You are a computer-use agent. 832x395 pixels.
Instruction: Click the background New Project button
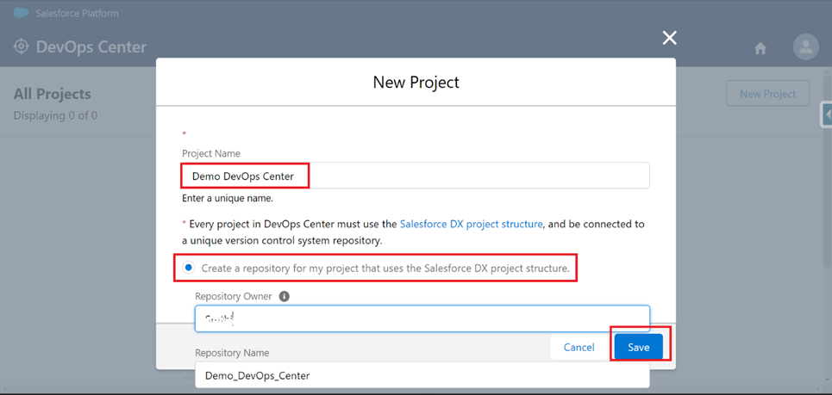768,94
